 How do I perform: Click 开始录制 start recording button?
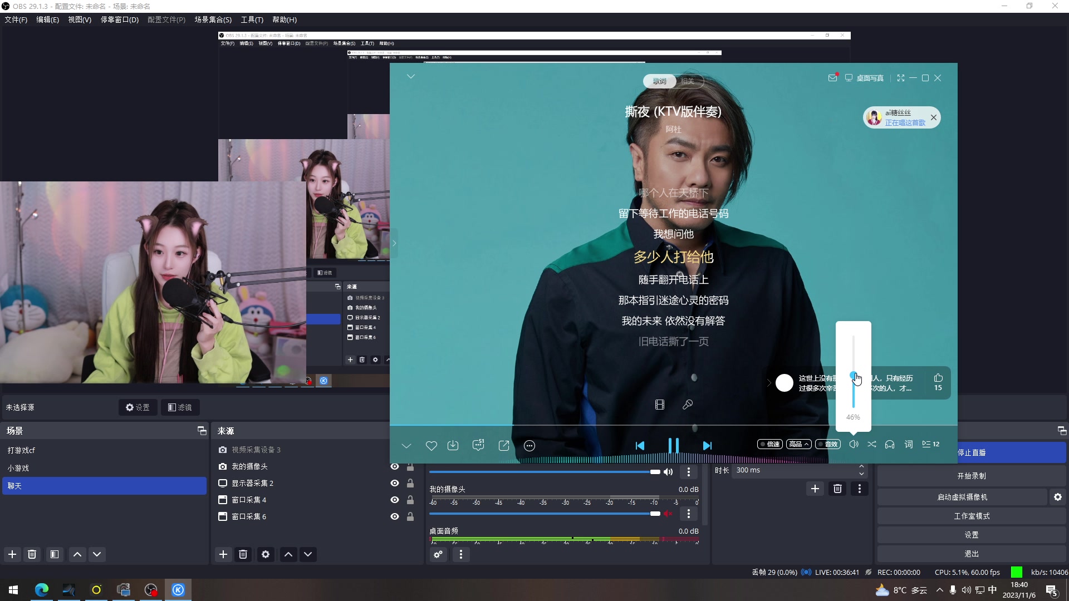(x=972, y=476)
